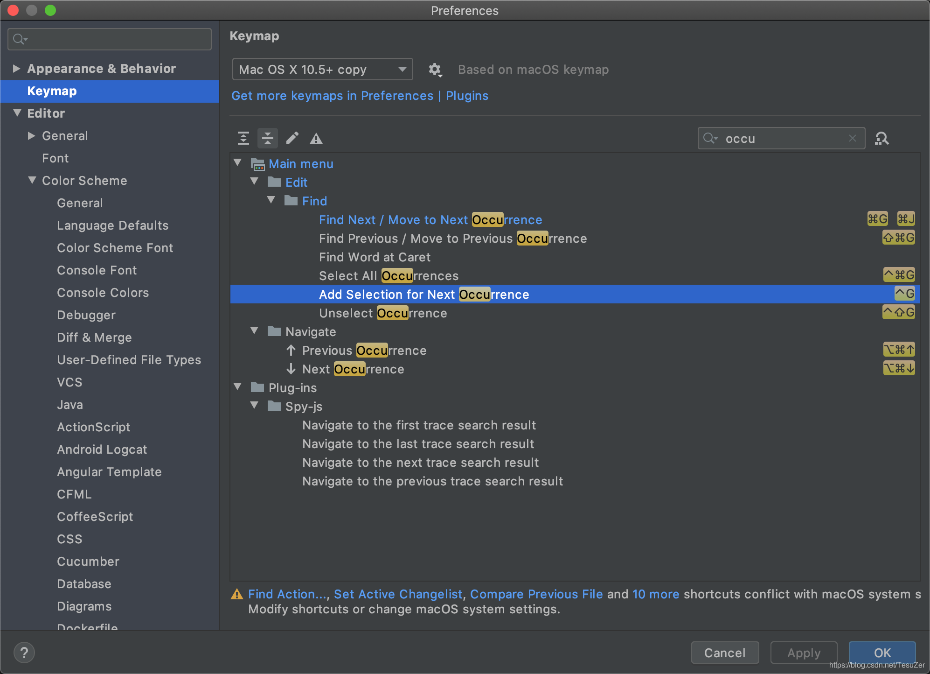Clear the occu search with X icon
930x674 pixels.
(x=853, y=138)
